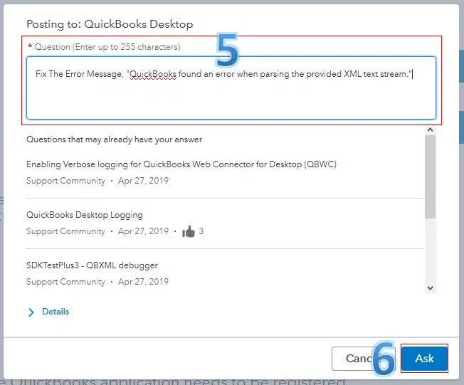464x385 pixels.
Task: Click 'Questions that may already have your answer' text
Action: coord(115,139)
